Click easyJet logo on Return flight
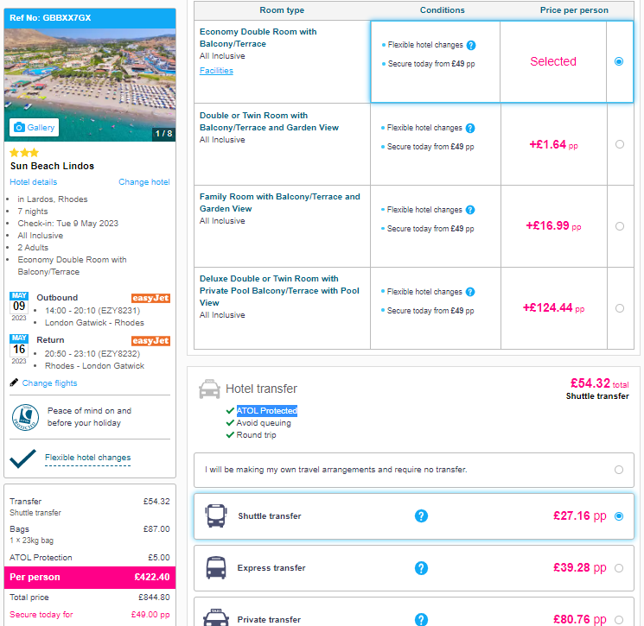Image resolution: width=644 pixels, height=626 pixels. click(150, 341)
